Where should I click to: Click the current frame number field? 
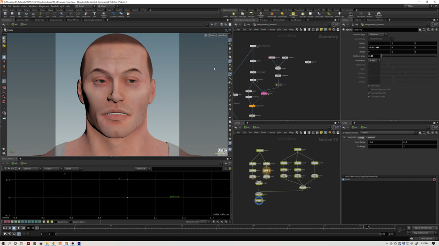pos(30,228)
